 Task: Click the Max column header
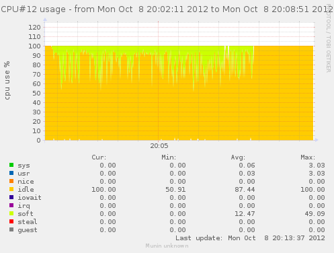coord(308,157)
